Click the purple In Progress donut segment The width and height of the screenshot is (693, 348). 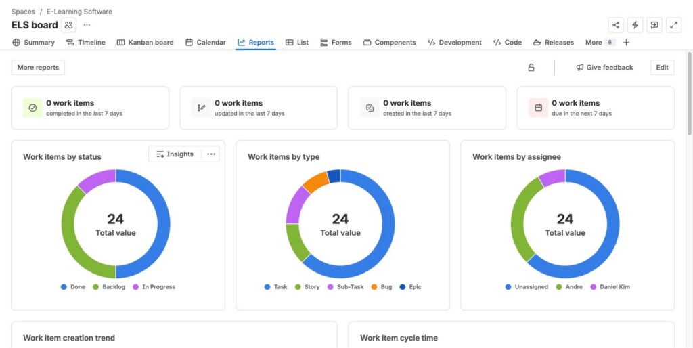coord(97,180)
